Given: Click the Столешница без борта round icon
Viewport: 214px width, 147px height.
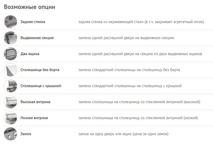Looking at the screenshot, I should [10, 70].
